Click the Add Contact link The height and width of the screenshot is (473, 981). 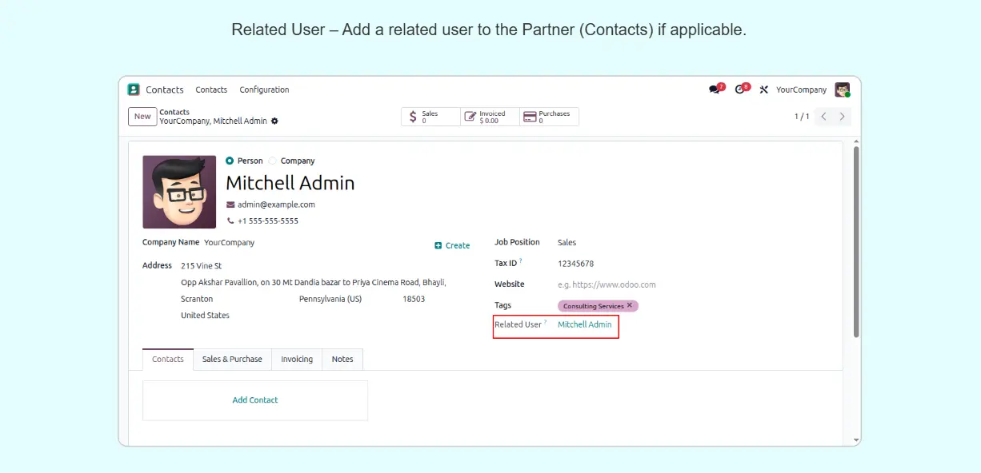tap(255, 400)
